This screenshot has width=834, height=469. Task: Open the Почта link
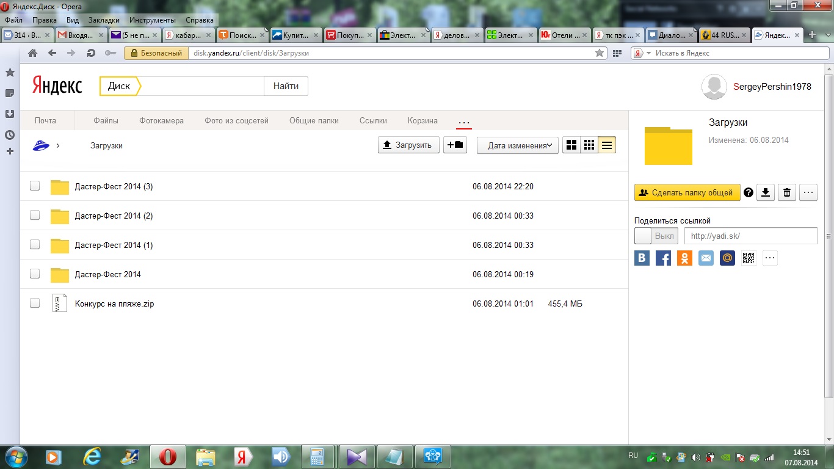pyautogui.click(x=45, y=121)
